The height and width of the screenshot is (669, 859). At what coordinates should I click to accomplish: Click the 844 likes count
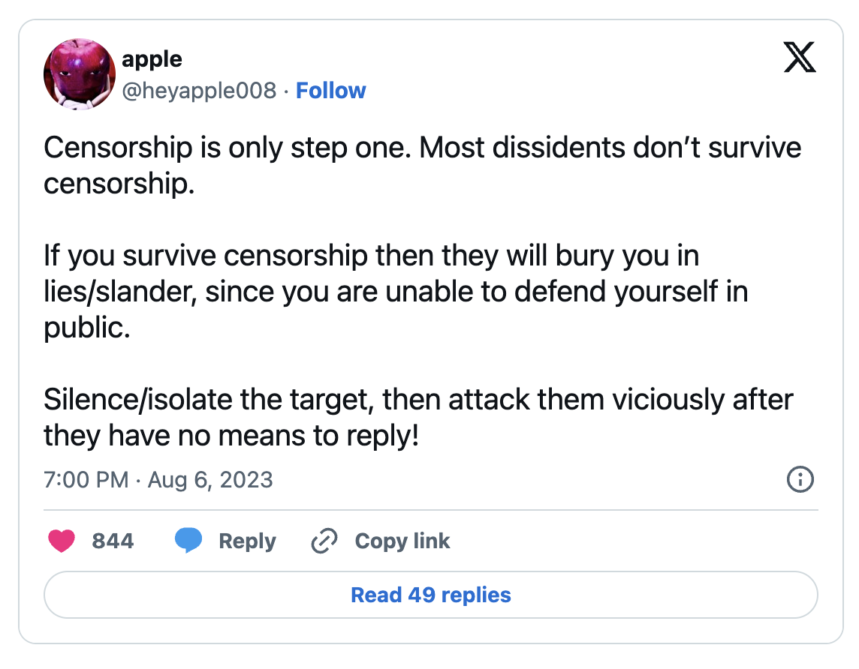point(113,541)
